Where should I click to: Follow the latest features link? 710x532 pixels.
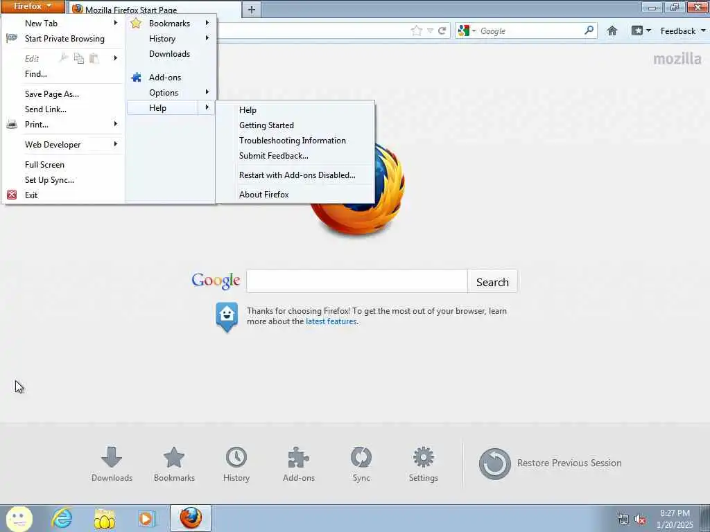(331, 321)
